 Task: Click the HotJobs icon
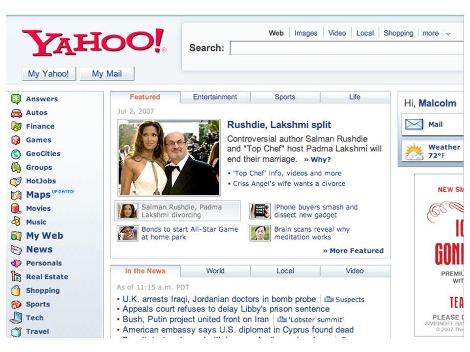tap(16, 181)
